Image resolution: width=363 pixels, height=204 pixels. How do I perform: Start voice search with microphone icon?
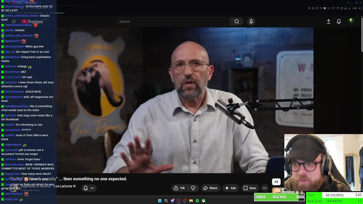(x=251, y=22)
